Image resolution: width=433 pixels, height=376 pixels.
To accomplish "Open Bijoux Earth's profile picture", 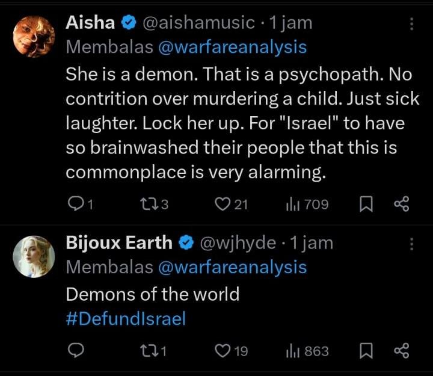I will (34, 256).
